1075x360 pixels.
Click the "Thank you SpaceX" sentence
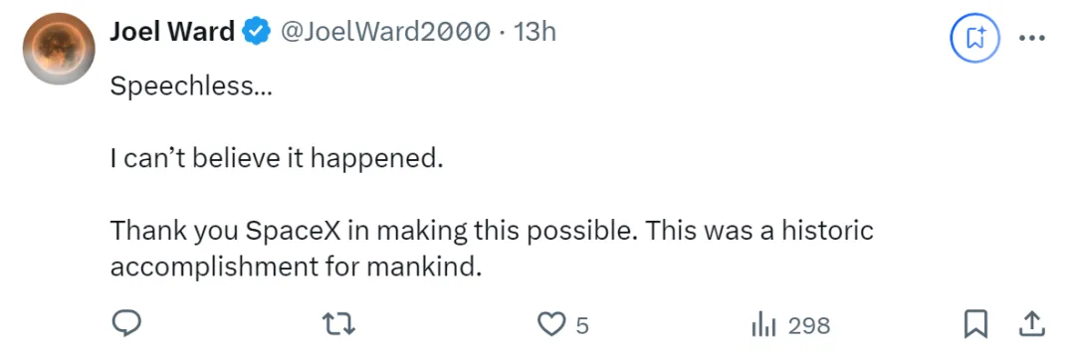pos(374,232)
